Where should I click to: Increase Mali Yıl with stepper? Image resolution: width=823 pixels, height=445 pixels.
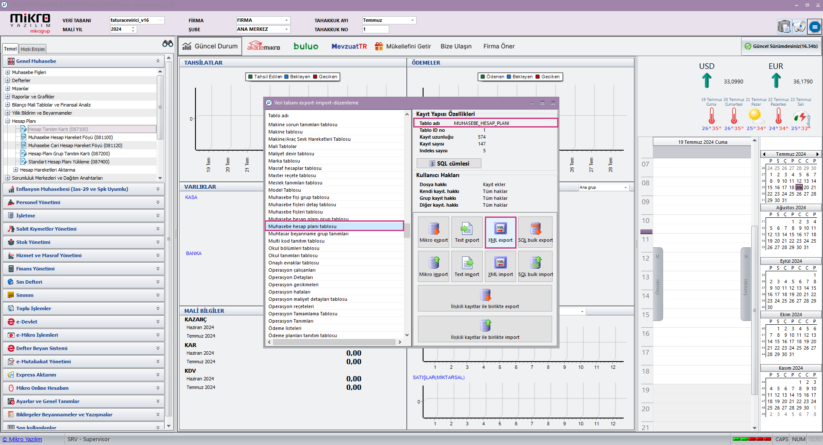click(133, 27)
